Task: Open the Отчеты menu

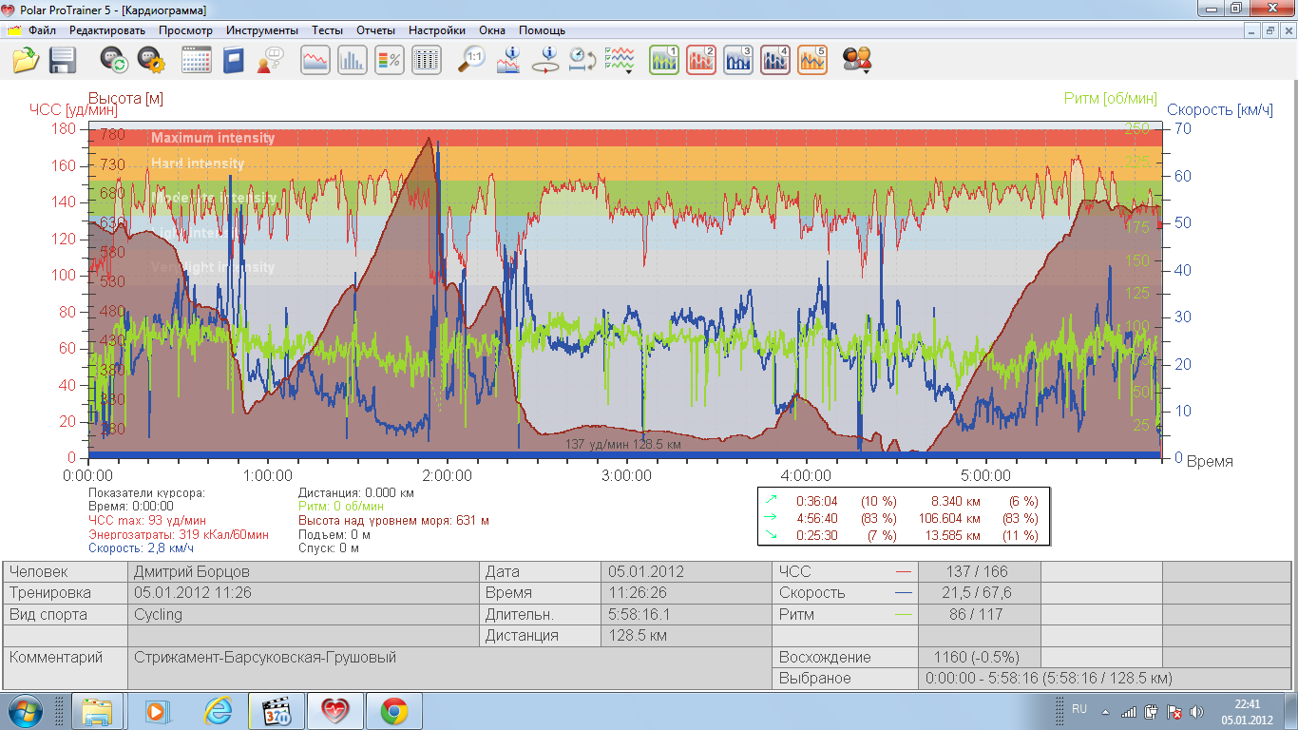Action: (x=375, y=30)
